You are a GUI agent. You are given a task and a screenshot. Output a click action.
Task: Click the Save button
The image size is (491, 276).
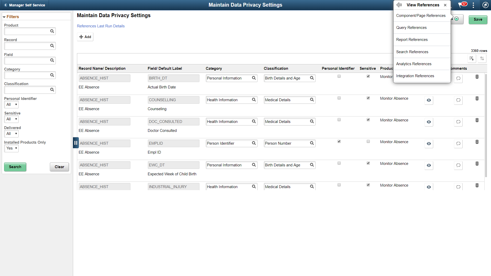(x=478, y=19)
